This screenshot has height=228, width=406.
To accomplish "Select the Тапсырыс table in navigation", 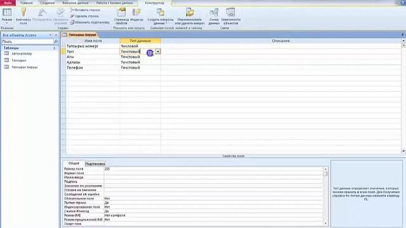I will [19, 60].
